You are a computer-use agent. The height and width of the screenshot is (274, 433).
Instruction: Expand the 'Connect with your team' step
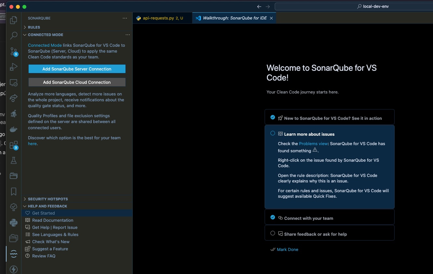click(329, 217)
